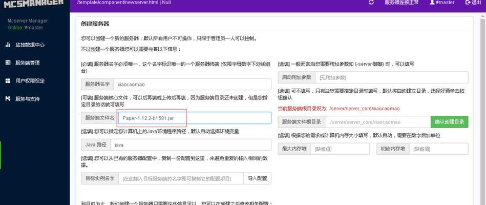Click the Mcserver Manager sidebar title
486x205 pixels.
pyautogui.click(x=28, y=21)
